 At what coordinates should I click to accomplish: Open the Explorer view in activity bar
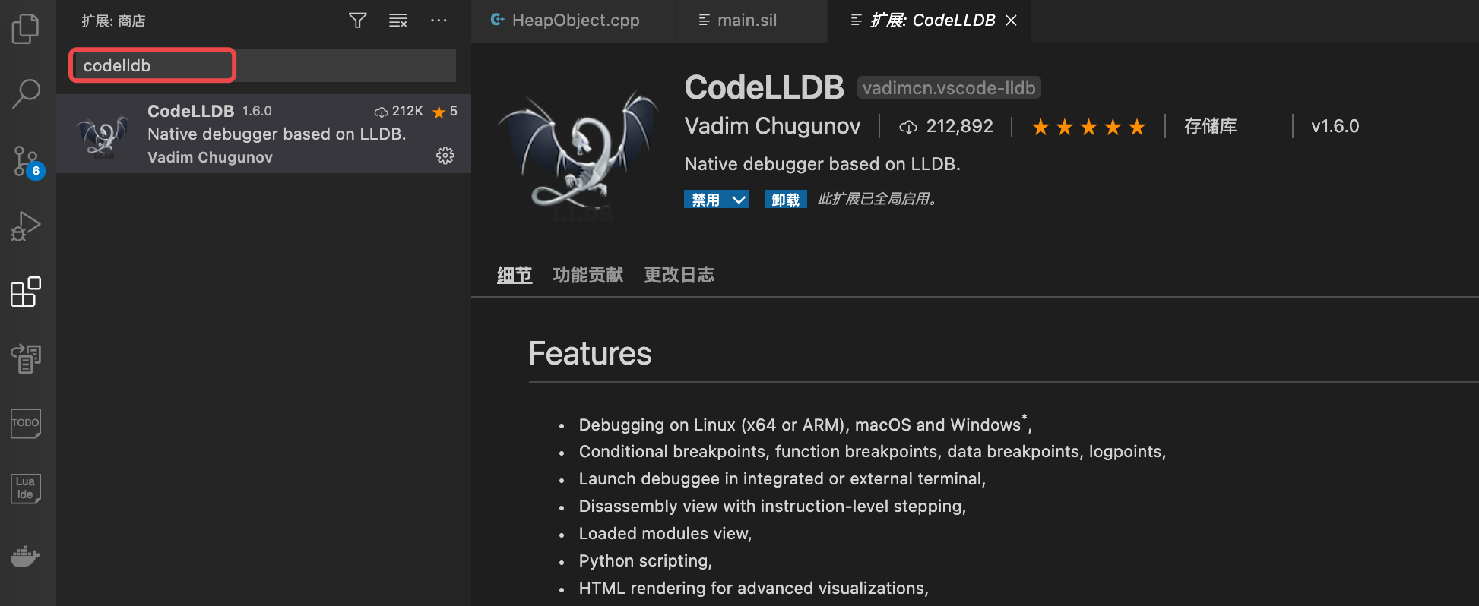[26, 29]
